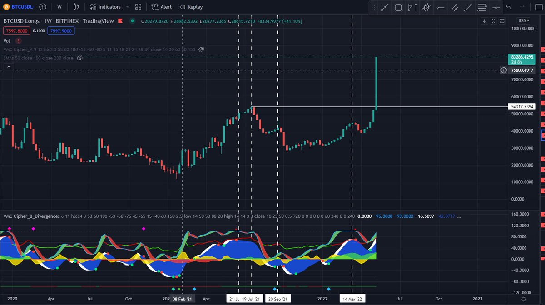This screenshot has height=305, width=545.
Task: Select the fixed range volume profile tool
Action: click(x=412, y=7)
